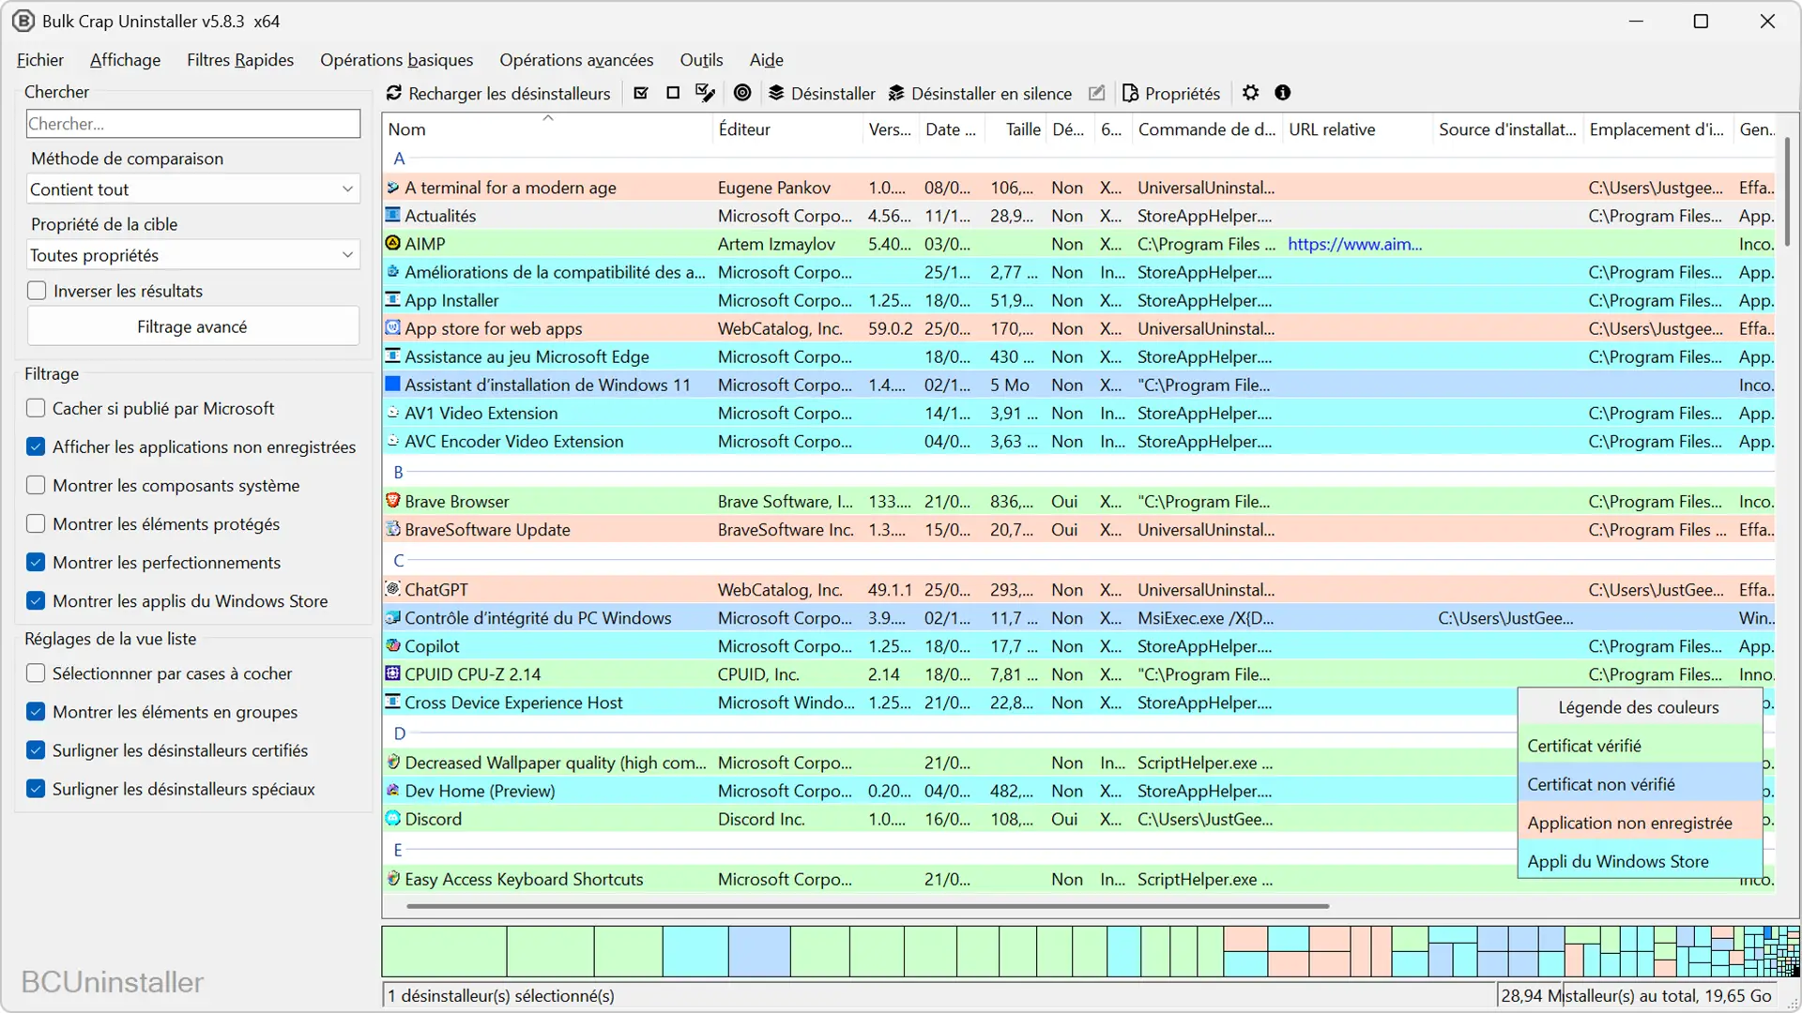This screenshot has height=1013, width=1802.
Task: Open the Fichier menu
Action: pyautogui.click(x=40, y=60)
